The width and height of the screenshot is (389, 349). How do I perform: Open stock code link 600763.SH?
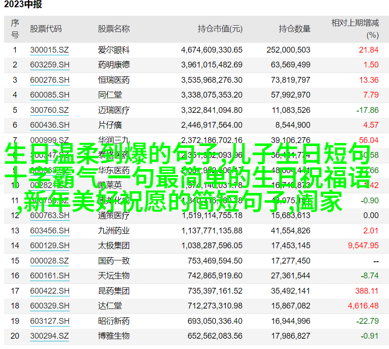[x=49, y=215]
